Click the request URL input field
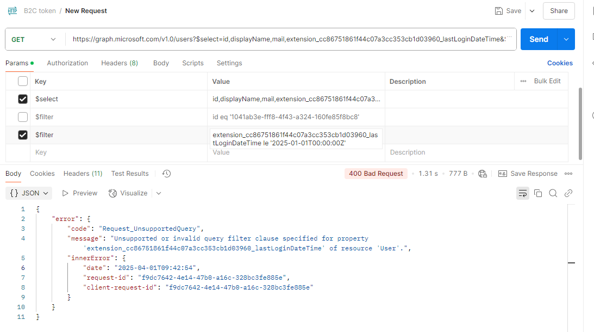The image size is (594, 332). click(x=291, y=39)
